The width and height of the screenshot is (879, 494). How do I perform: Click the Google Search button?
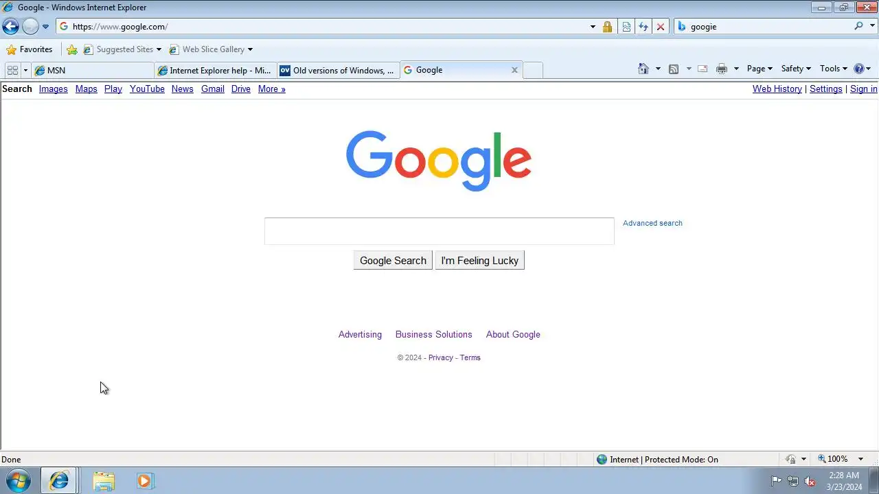(x=393, y=261)
